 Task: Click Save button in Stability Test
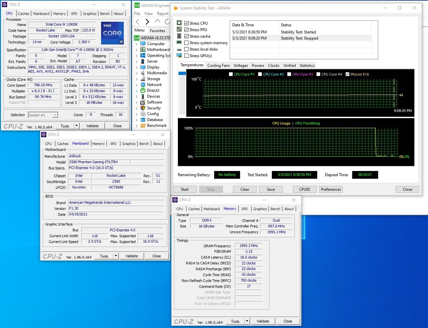[x=271, y=189]
